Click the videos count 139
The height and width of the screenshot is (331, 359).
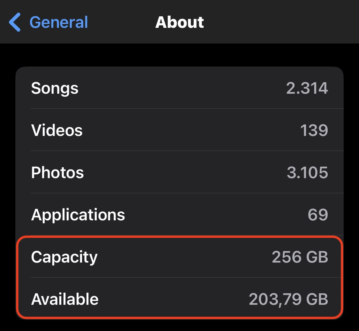click(x=314, y=130)
